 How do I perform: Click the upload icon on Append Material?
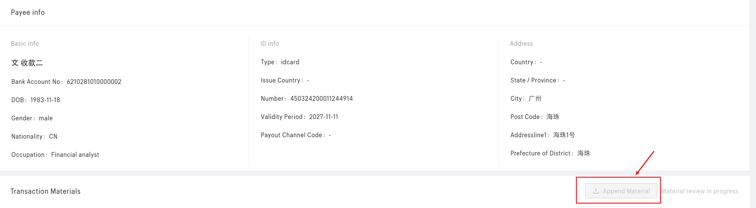595,191
